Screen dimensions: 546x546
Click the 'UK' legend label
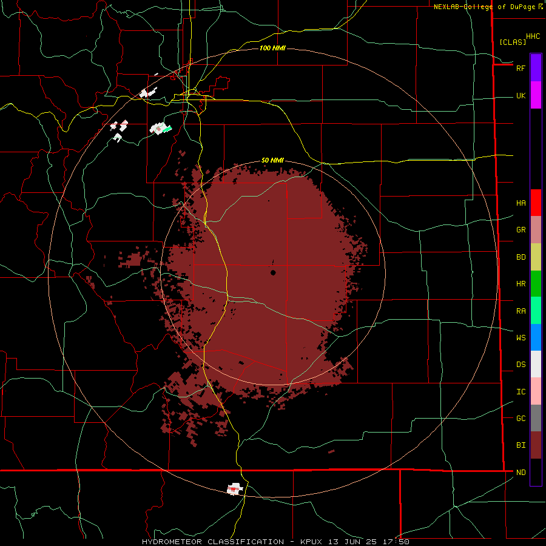click(521, 96)
